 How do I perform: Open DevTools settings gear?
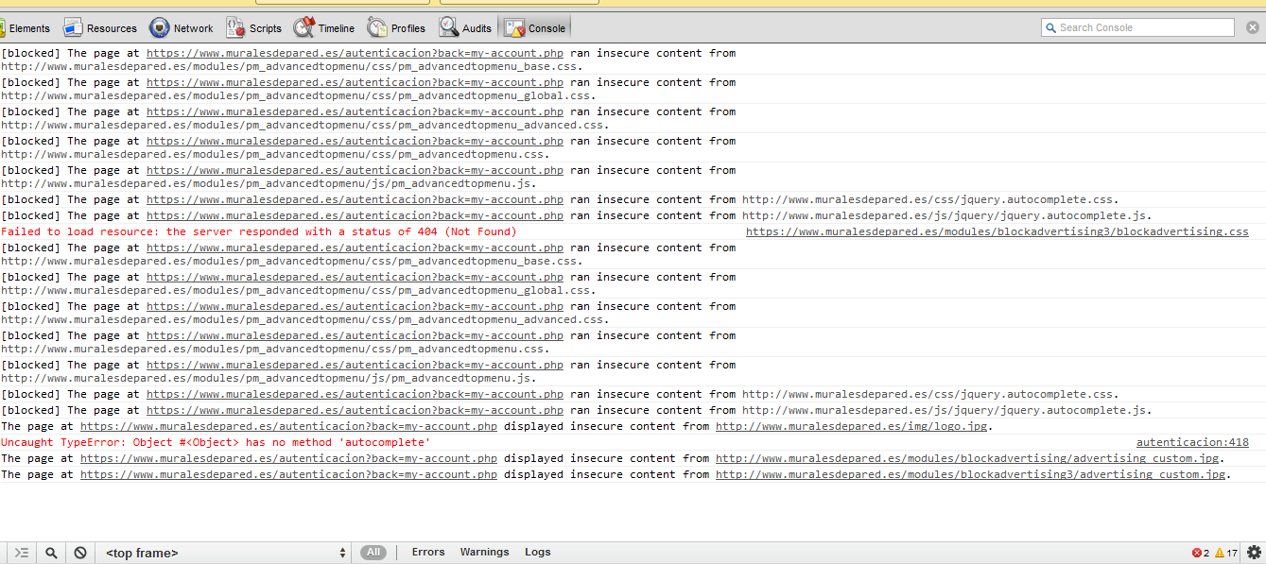click(x=1254, y=553)
